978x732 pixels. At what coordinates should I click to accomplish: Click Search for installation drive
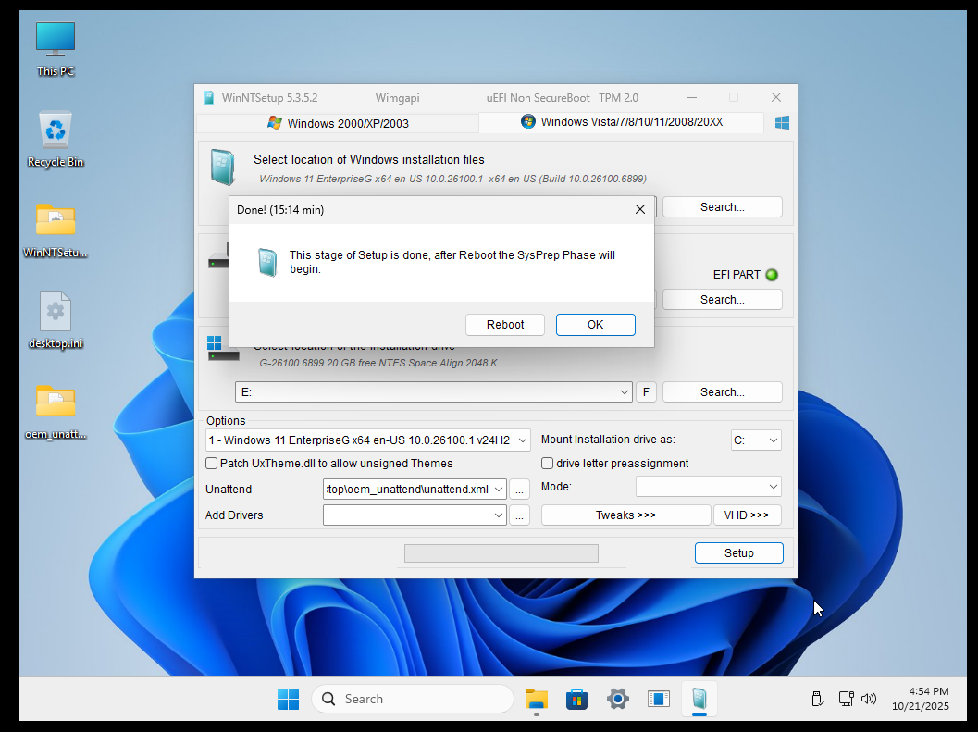click(723, 391)
